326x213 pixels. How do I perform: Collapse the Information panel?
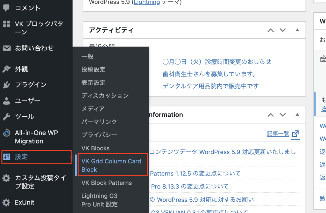tap(297, 114)
